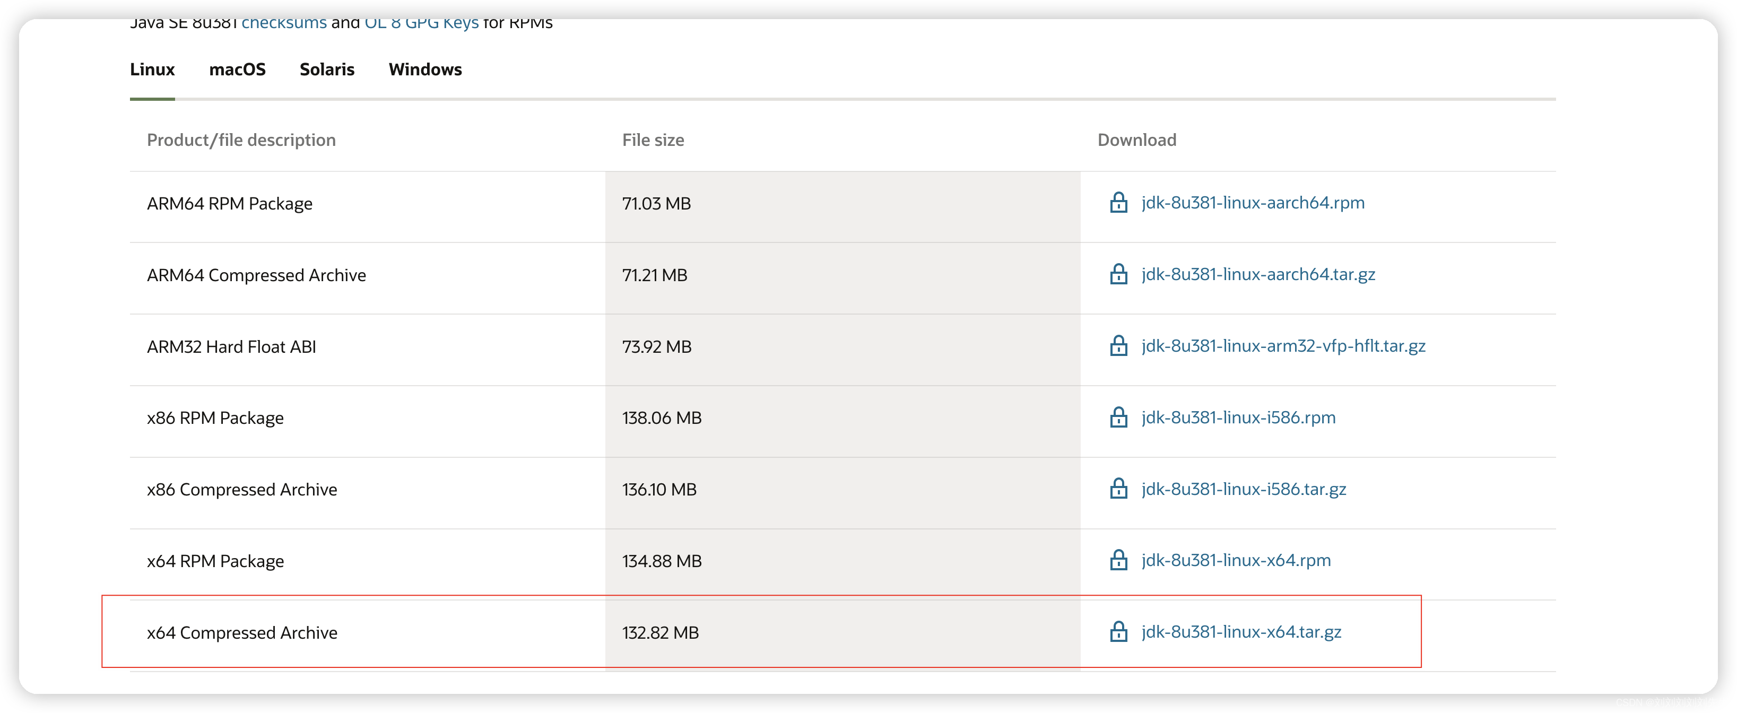Click lock icon beside aarch64.tar.gz
The image size is (1737, 713).
[1119, 274]
